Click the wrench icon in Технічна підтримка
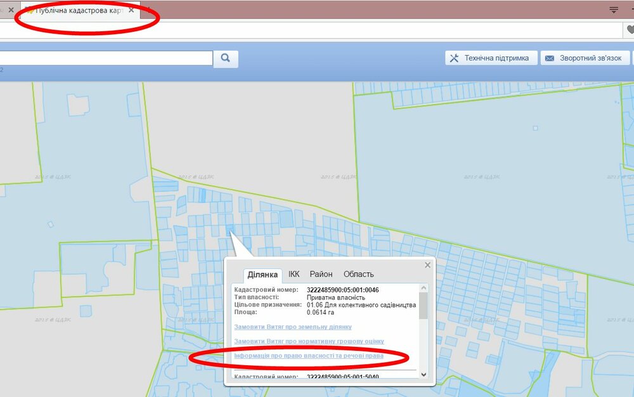The width and height of the screenshot is (634, 397). pyautogui.click(x=454, y=58)
